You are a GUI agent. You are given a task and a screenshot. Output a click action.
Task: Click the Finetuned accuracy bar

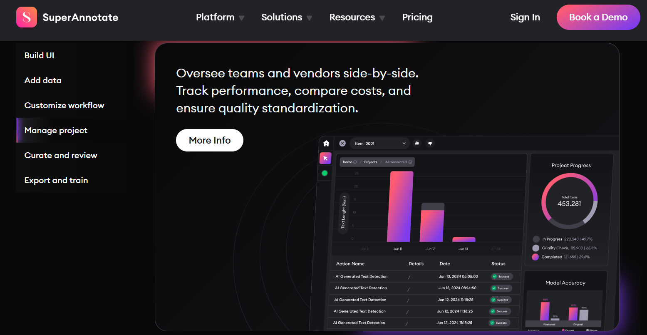coord(545,311)
